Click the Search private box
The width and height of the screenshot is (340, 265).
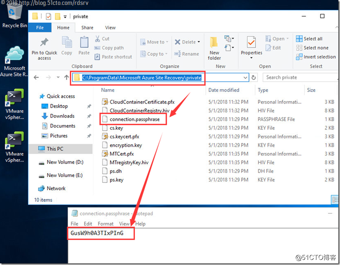point(300,77)
